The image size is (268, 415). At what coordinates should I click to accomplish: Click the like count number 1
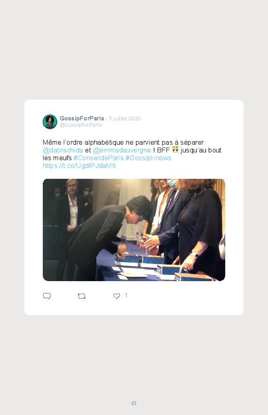click(x=126, y=296)
